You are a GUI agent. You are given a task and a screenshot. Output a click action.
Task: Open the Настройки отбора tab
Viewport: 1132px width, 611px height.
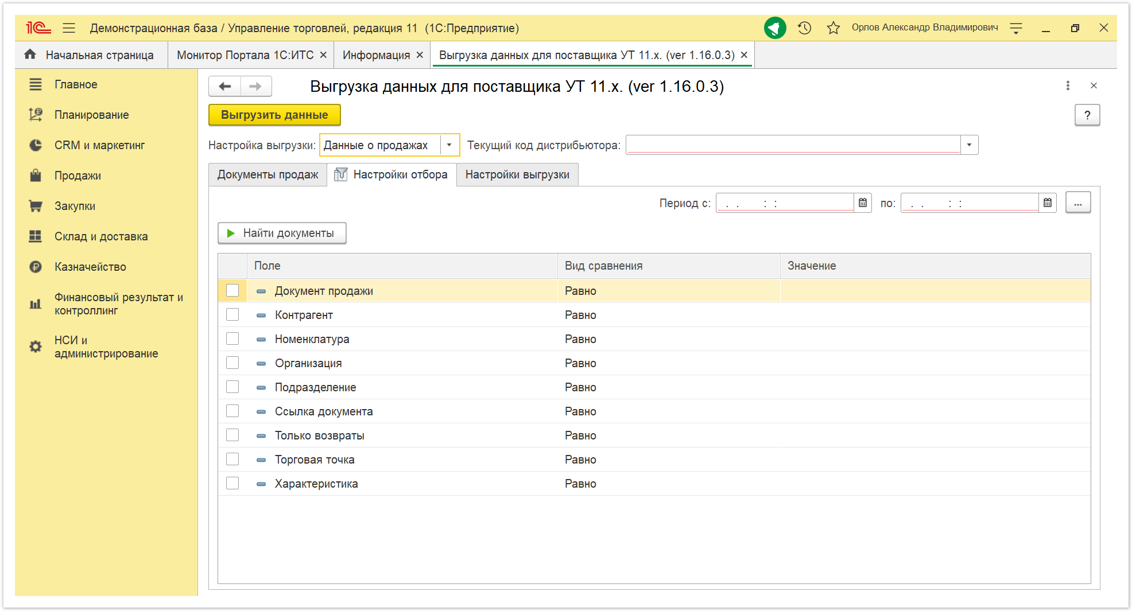tap(391, 174)
